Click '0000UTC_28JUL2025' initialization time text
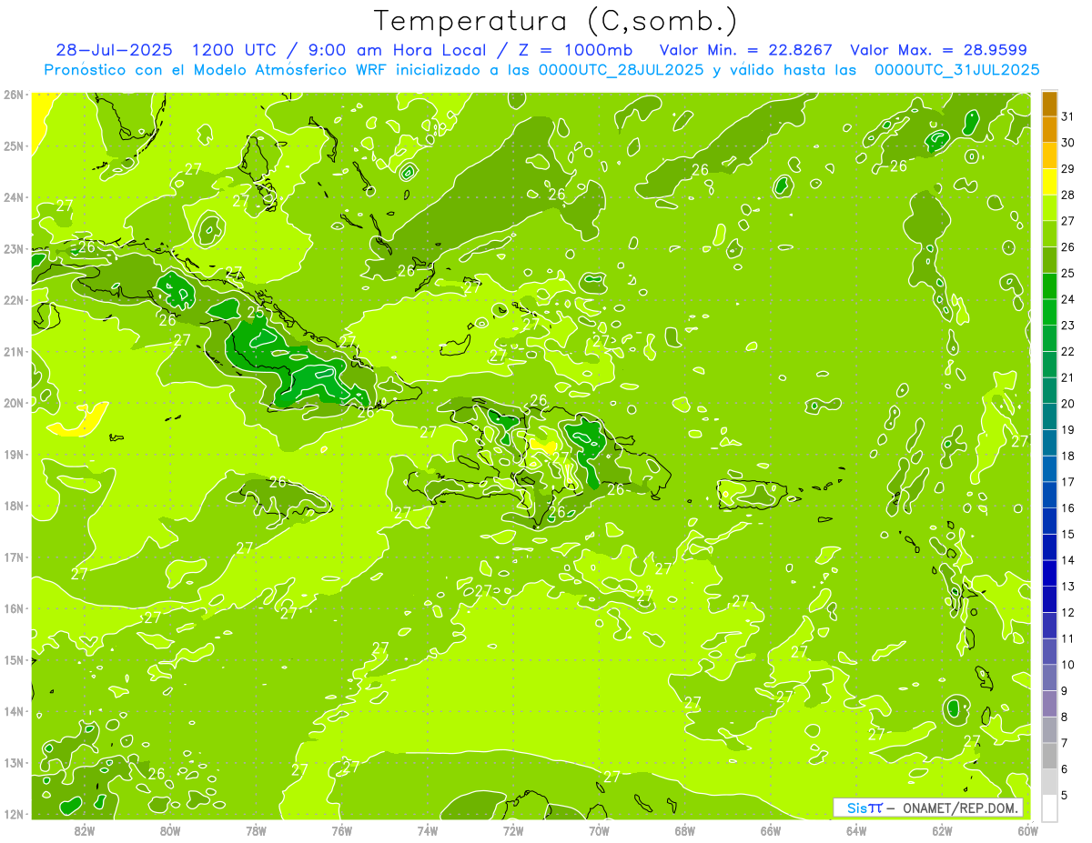The height and width of the screenshot is (843, 1092). [621, 69]
